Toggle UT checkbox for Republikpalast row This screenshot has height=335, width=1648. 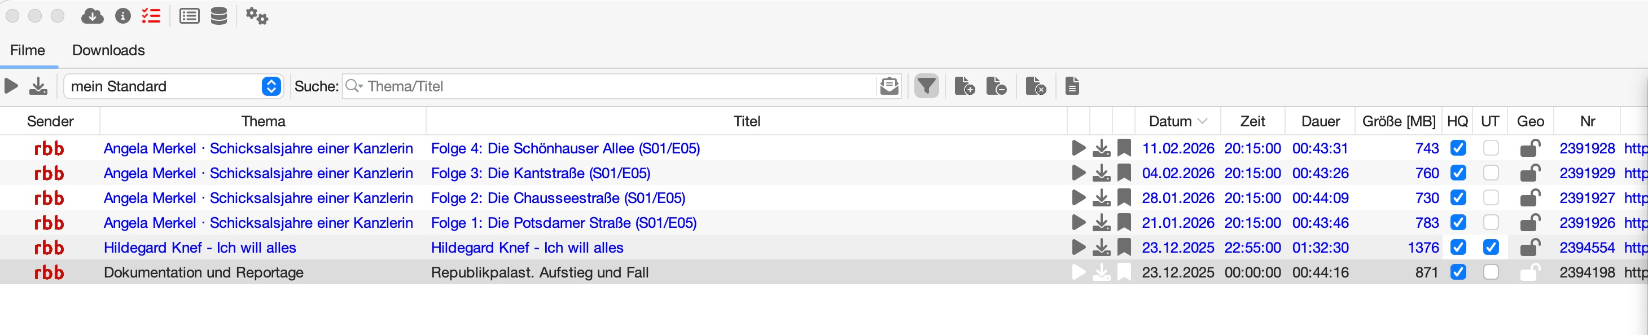(x=1491, y=272)
